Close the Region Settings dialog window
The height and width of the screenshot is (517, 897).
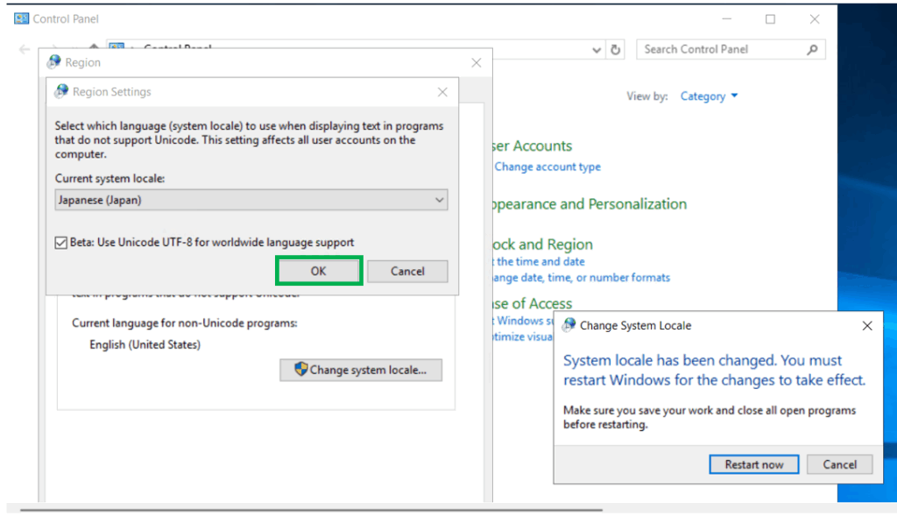pyautogui.click(x=442, y=92)
